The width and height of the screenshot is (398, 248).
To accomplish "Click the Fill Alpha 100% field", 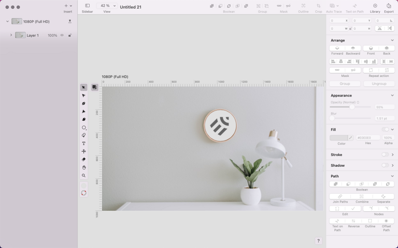I will (x=388, y=137).
